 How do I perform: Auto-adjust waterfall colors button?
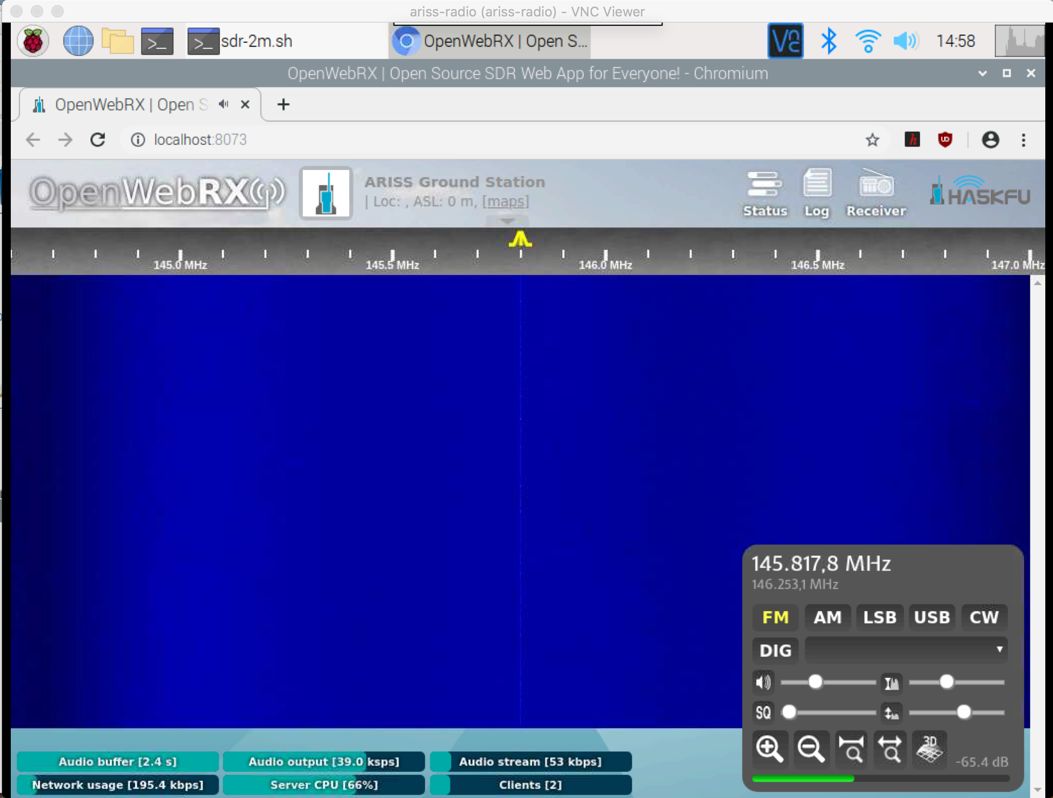point(891,682)
